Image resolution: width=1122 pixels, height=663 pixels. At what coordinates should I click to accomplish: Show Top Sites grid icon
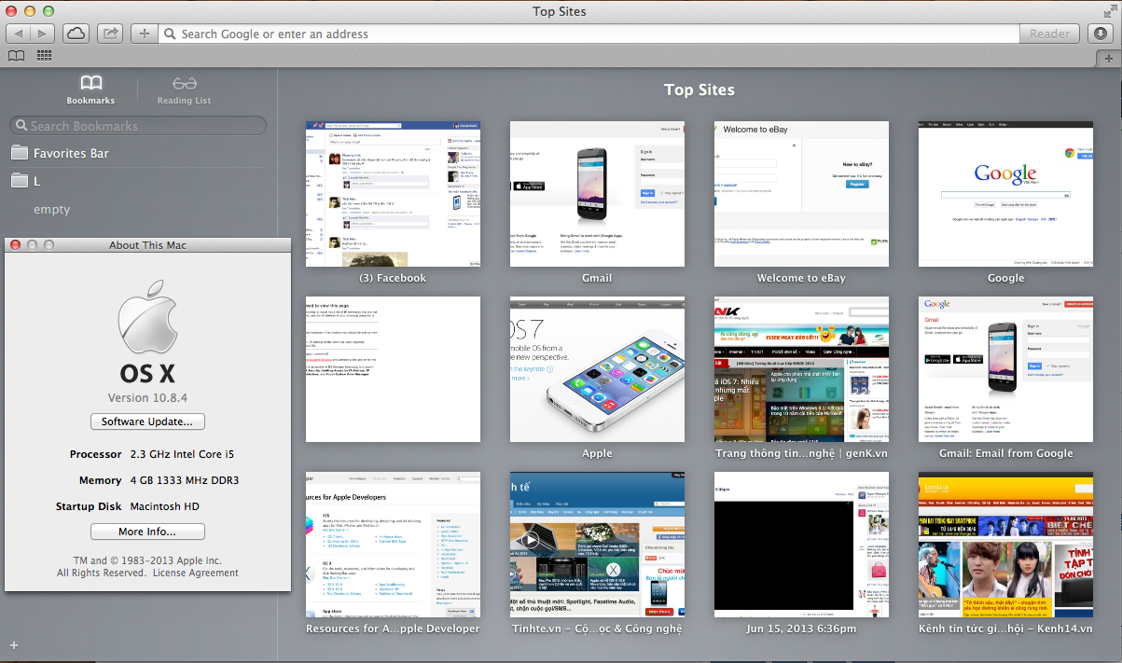[44, 56]
